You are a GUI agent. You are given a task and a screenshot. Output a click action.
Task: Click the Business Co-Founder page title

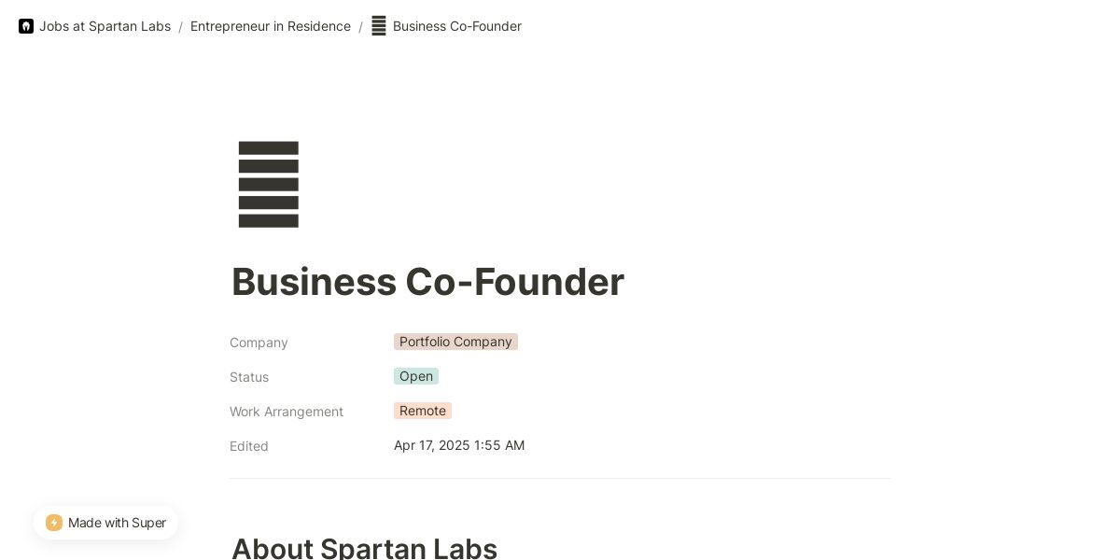427,282
